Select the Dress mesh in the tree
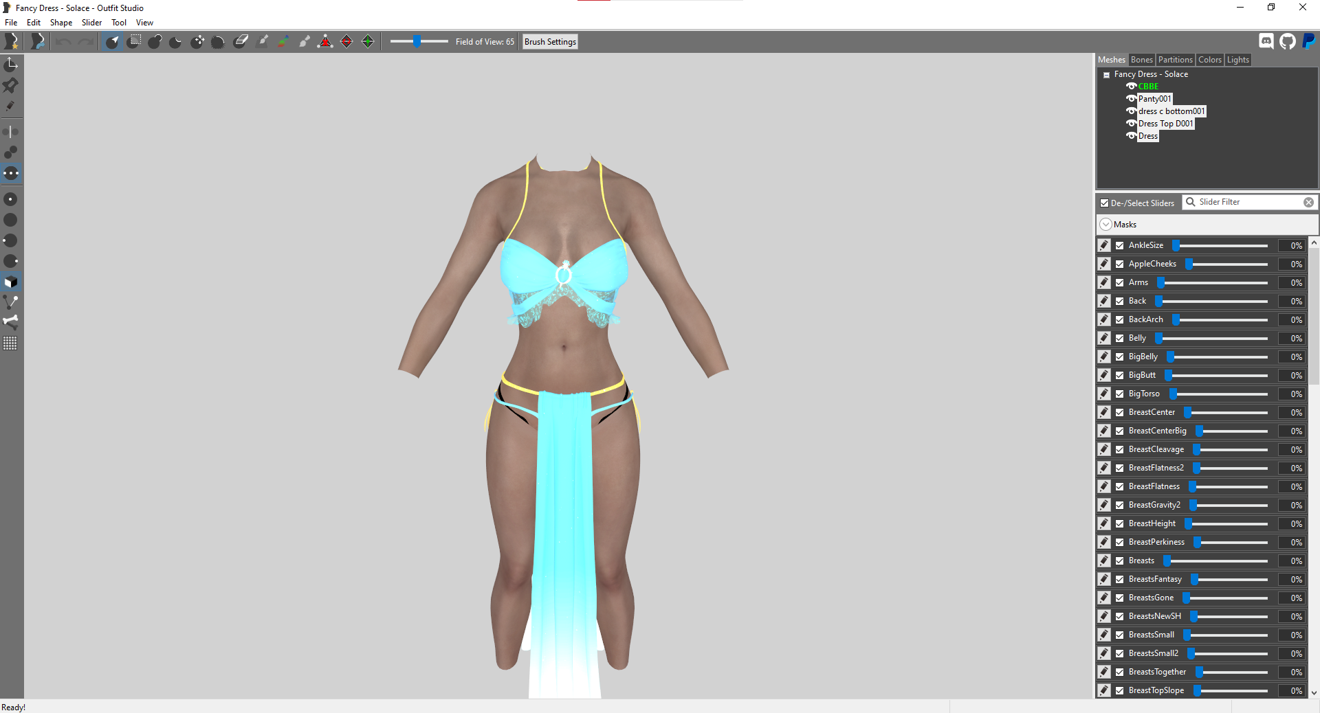 1147,136
